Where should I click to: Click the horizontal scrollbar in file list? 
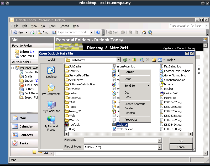pos(118,134)
